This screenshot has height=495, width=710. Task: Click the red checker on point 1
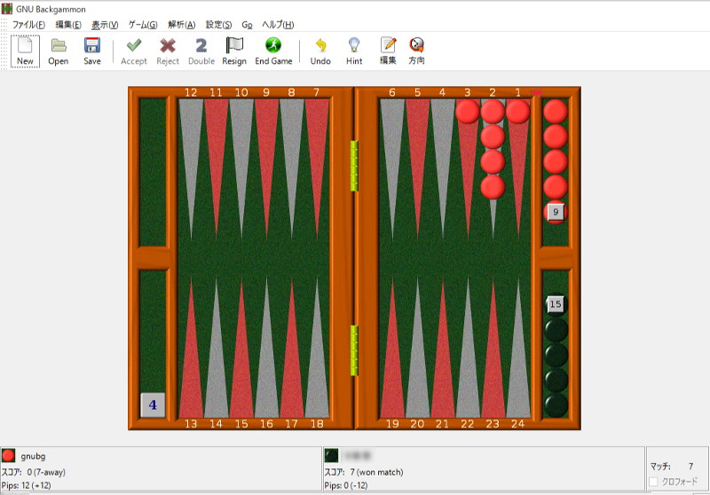click(517, 111)
